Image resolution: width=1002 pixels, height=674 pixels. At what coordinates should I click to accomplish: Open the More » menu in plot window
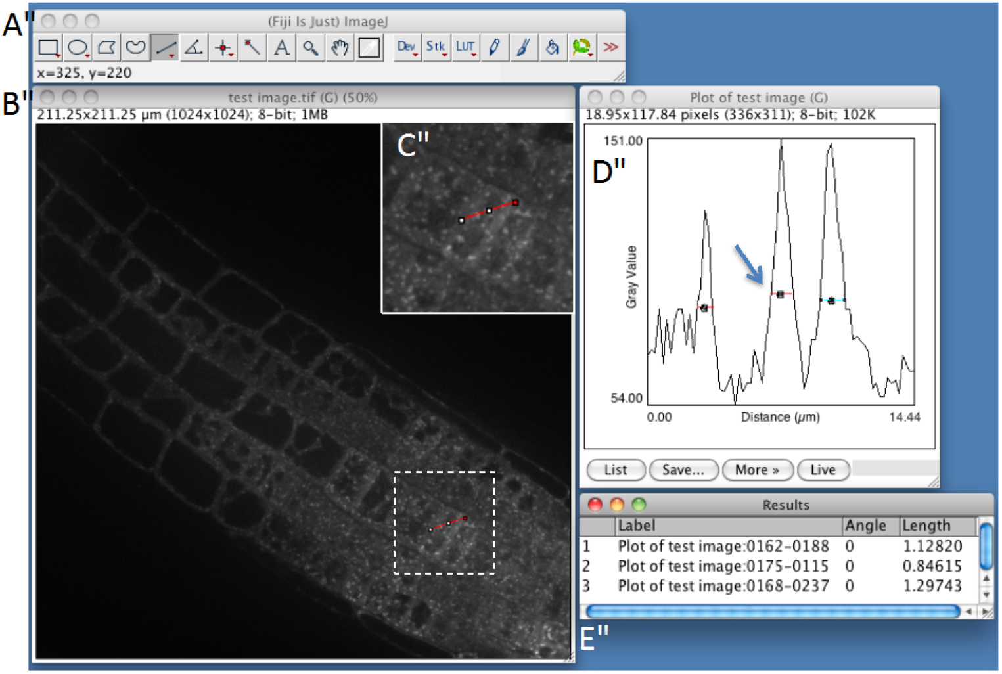pyautogui.click(x=757, y=470)
